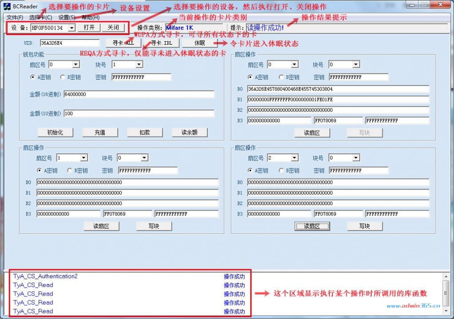454x319 pixels.
Task: Click the 打开 device button
Action: point(89,27)
